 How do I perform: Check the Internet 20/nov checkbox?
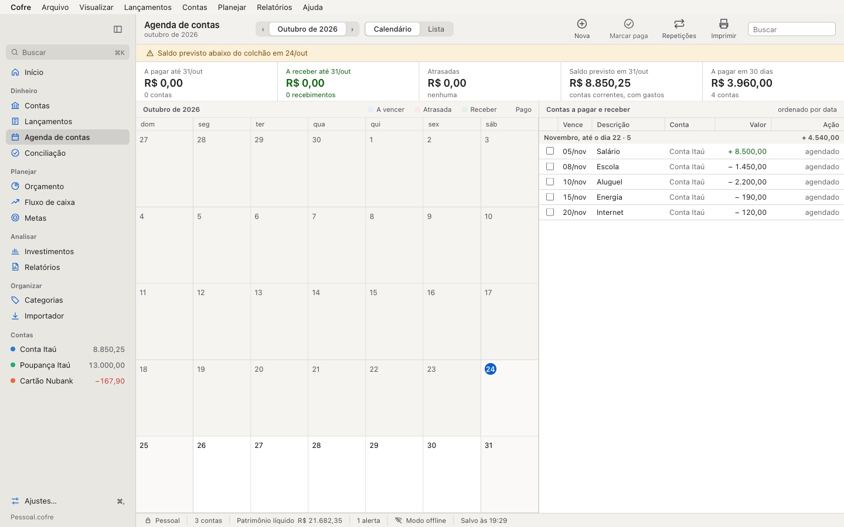point(550,212)
